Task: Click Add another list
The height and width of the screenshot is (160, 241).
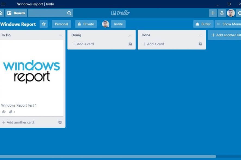Action: click(224, 35)
